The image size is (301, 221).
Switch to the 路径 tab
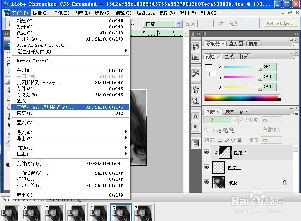244,112
